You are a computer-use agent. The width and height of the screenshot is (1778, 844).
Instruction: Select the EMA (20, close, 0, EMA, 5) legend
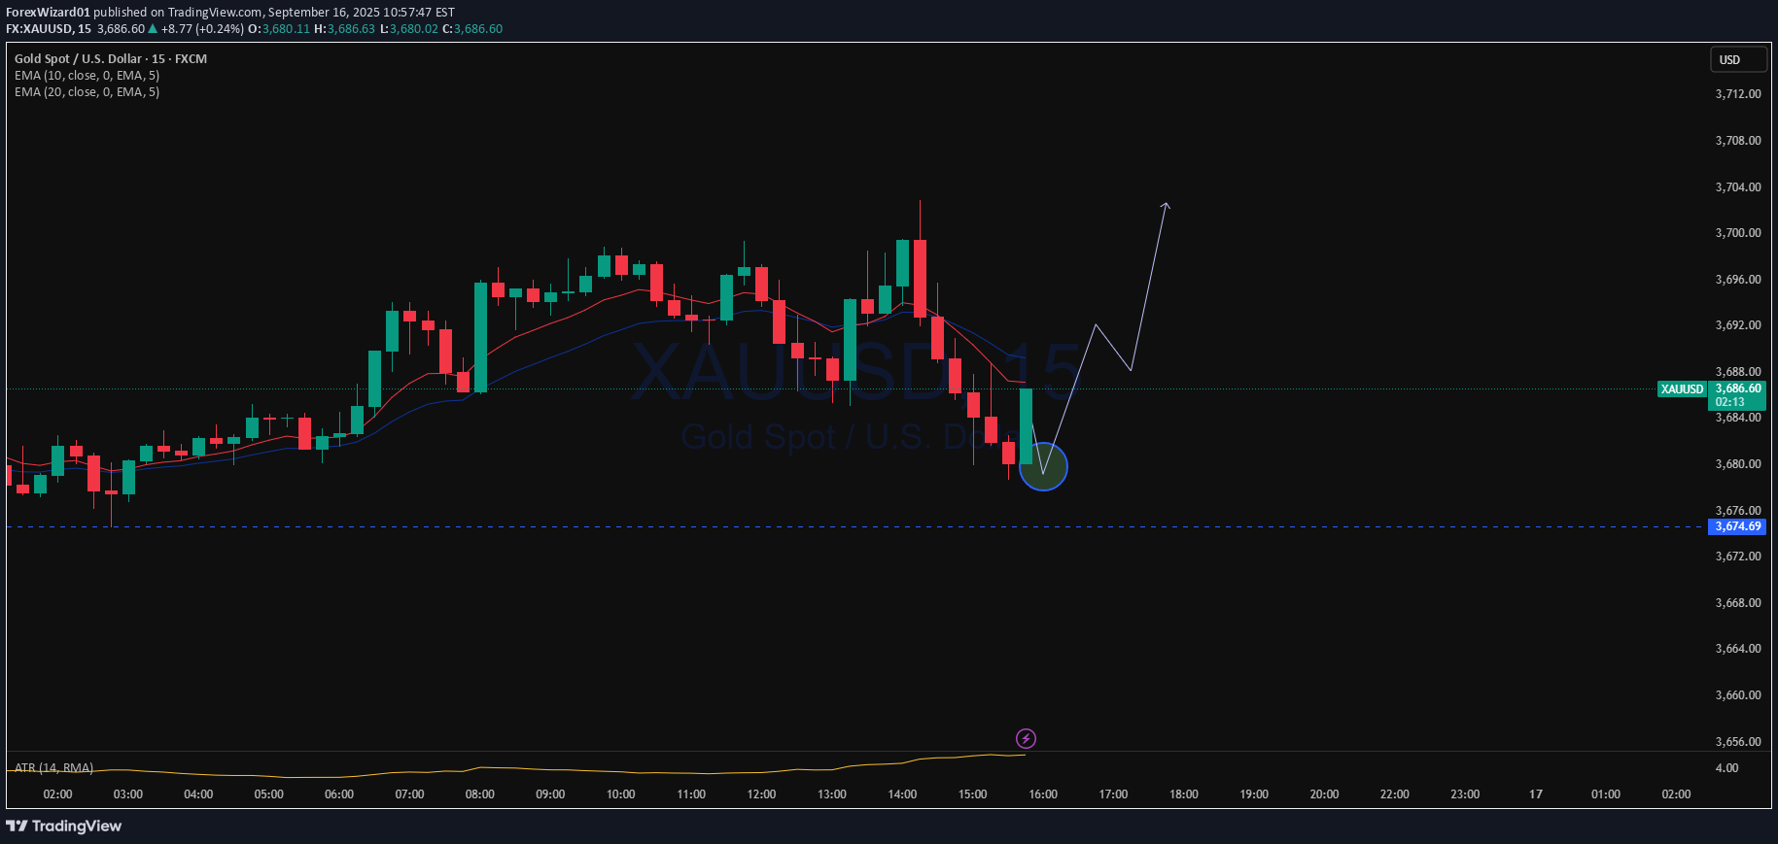(x=87, y=92)
